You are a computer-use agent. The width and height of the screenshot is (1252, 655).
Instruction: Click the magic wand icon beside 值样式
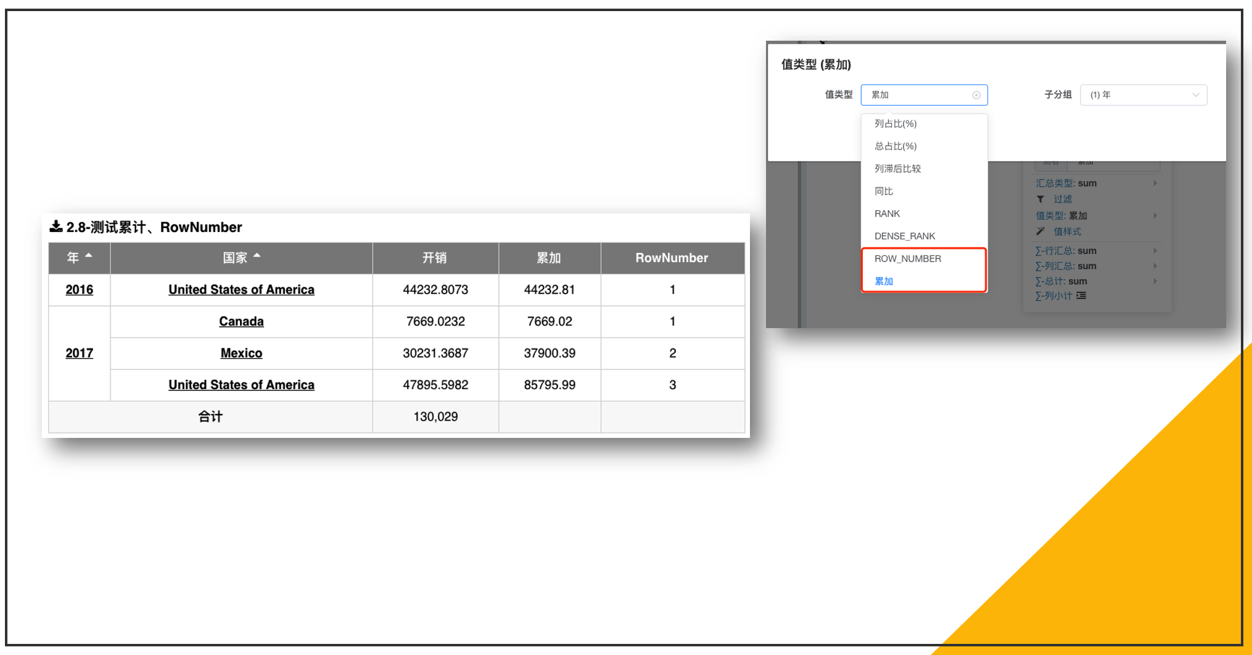[1040, 231]
